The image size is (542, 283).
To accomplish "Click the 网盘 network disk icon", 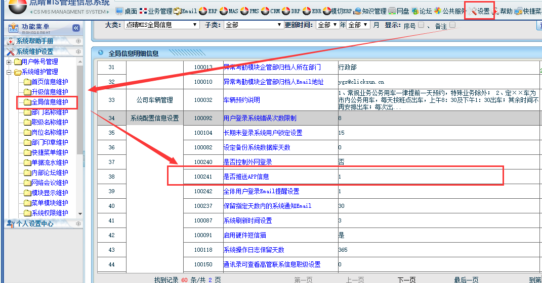I will [392, 11].
